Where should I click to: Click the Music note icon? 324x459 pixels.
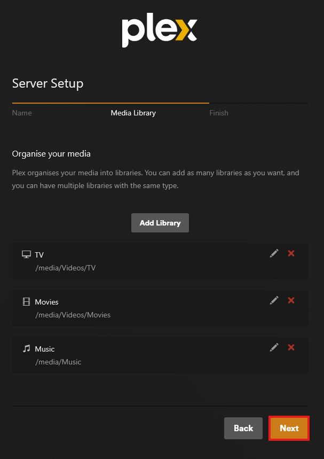[x=26, y=348]
